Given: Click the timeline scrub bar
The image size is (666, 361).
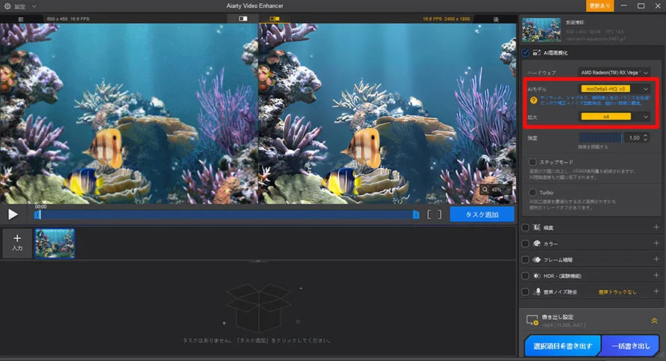Looking at the screenshot, I should coord(227,215).
